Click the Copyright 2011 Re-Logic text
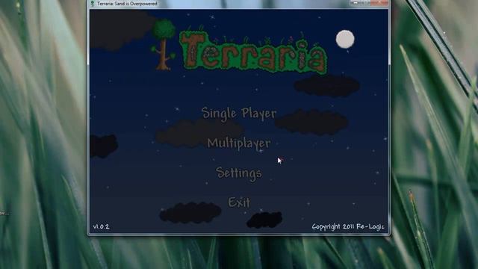Image resolution: width=478 pixels, height=269 pixels. 348,227
